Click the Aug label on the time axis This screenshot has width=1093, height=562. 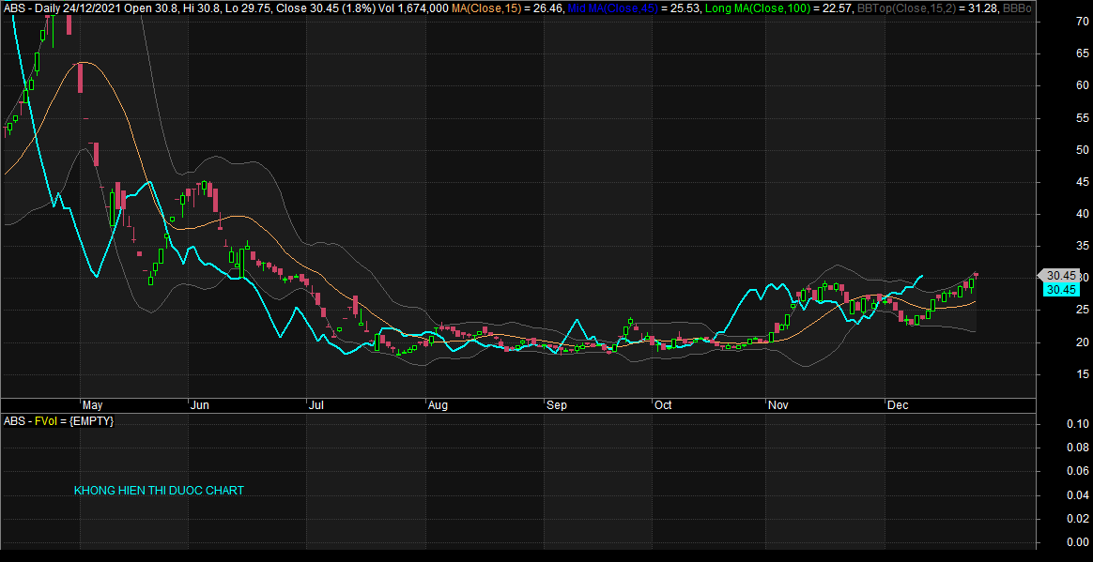point(437,406)
